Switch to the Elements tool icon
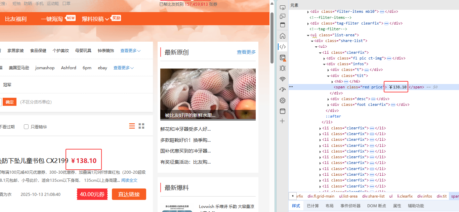The height and width of the screenshot is (212, 459). 283,47
